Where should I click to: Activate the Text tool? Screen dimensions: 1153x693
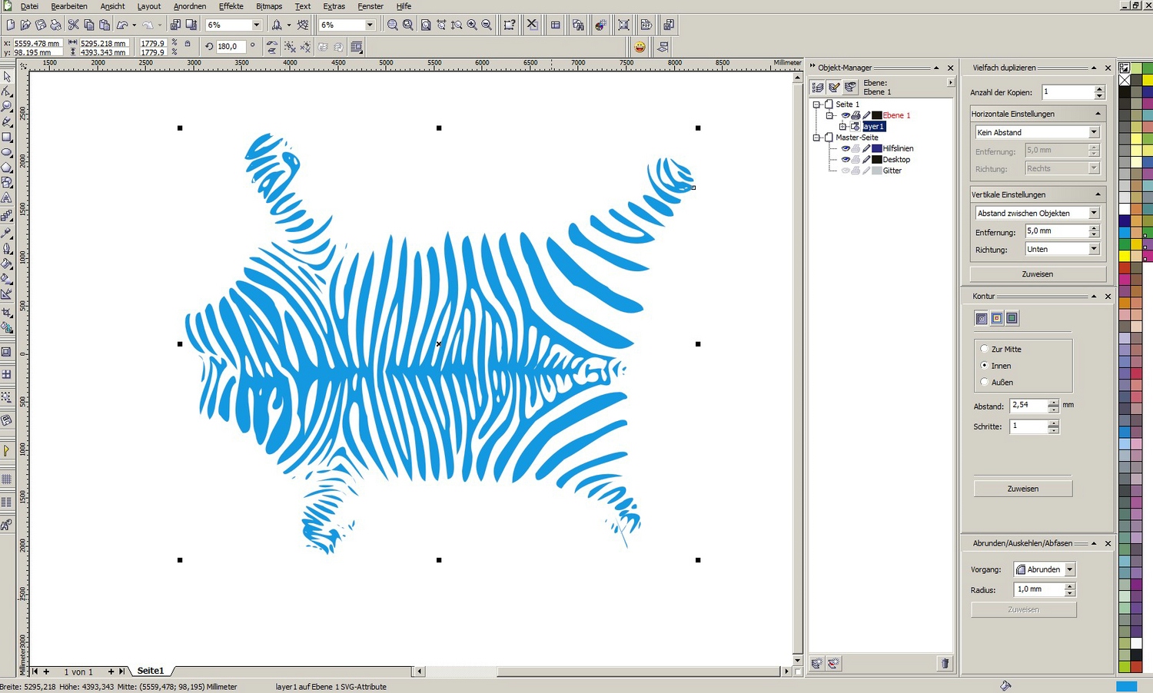pos(7,198)
